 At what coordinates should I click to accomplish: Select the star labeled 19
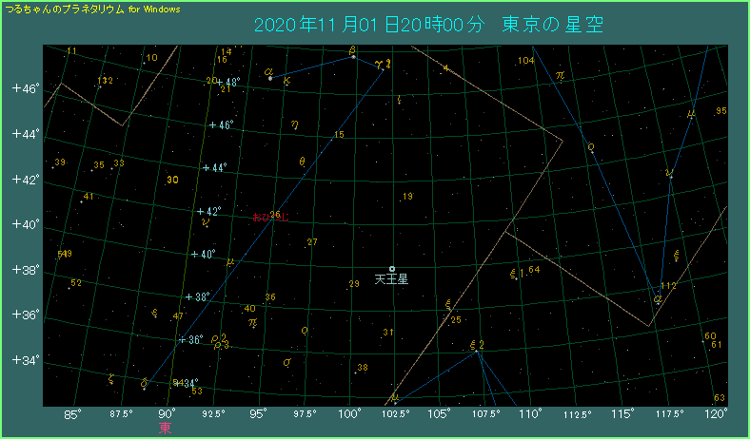(407, 197)
